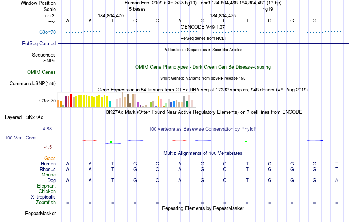Viewport: 349px width, 222px height.
Task: Select the Scale track label
Action: pos(50,9)
